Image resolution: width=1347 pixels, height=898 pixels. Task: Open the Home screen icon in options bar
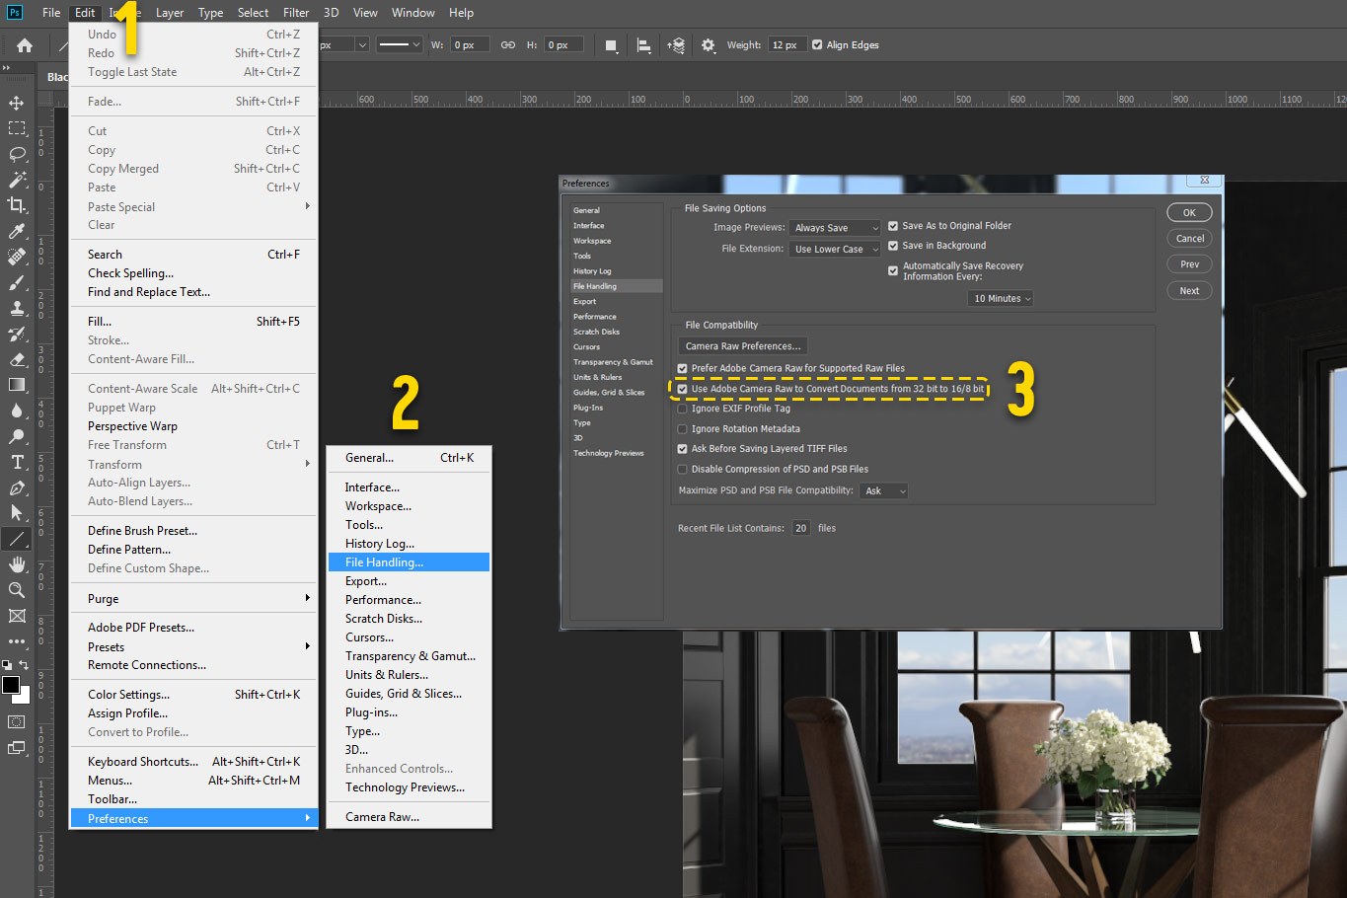tap(23, 44)
